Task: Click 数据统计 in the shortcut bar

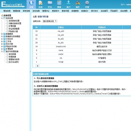Action: tap(85, 11)
